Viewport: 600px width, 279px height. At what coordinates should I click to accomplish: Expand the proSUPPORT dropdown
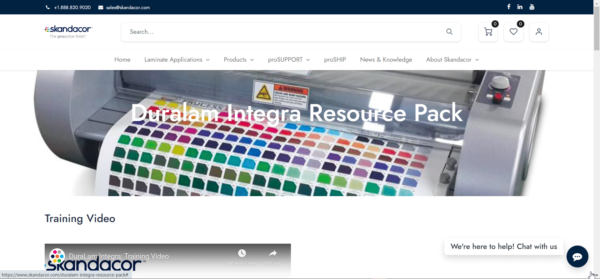(289, 59)
